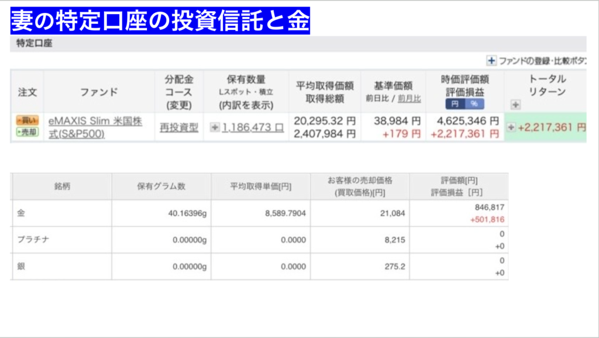Image resolution: width=599 pixels, height=338 pixels.
Task: Click the 金 row in metals table
Action: (x=22, y=213)
